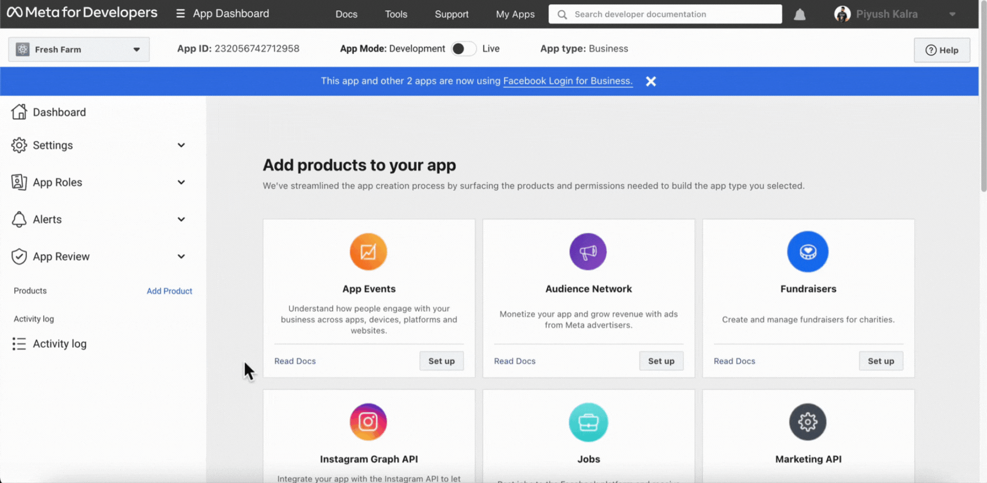This screenshot has height=483, width=987.
Task: Open the Docs menu
Action: (x=346, y=14)
